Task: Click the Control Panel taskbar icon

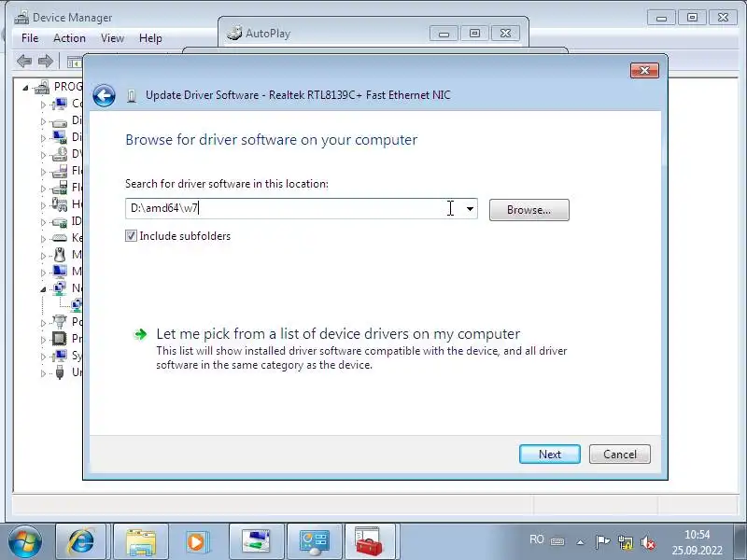Action: [314, 542]
